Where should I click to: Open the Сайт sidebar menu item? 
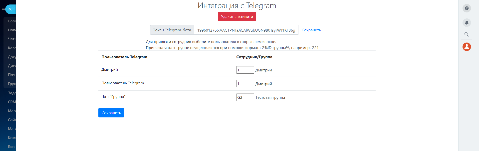11,120
